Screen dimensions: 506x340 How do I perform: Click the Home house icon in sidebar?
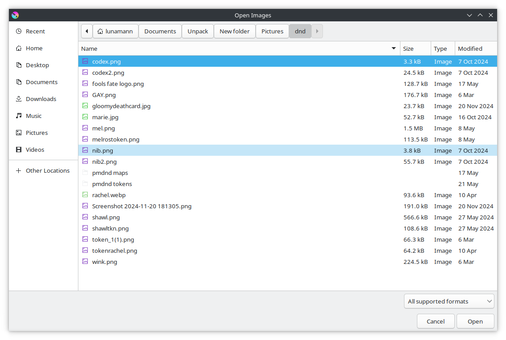[19, 49]
